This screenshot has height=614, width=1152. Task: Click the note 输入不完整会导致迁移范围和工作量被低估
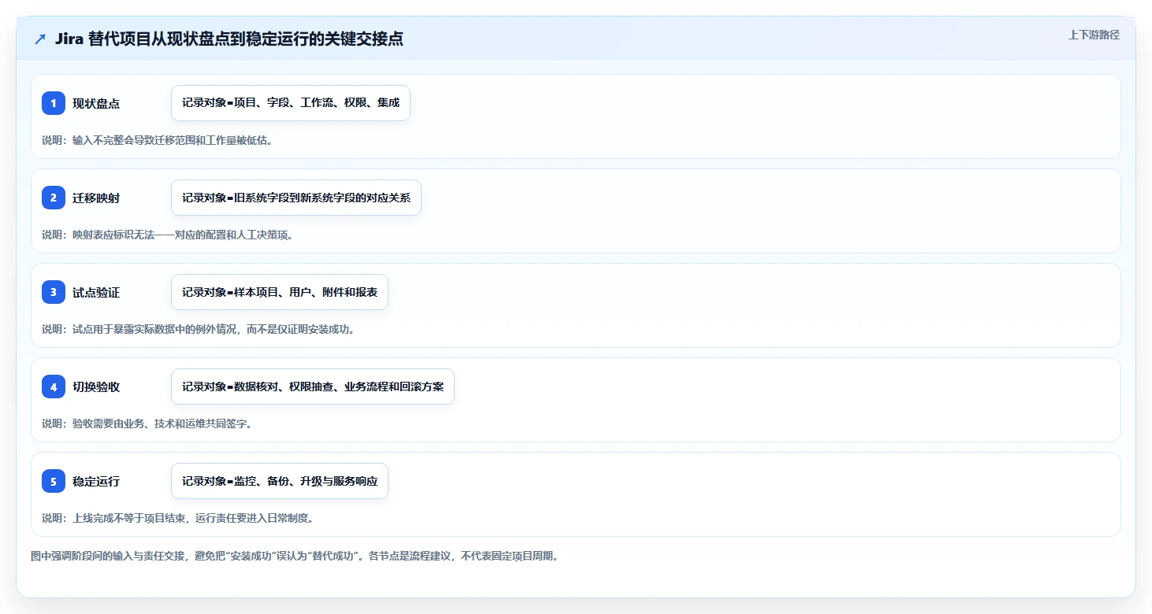(173, 140)
